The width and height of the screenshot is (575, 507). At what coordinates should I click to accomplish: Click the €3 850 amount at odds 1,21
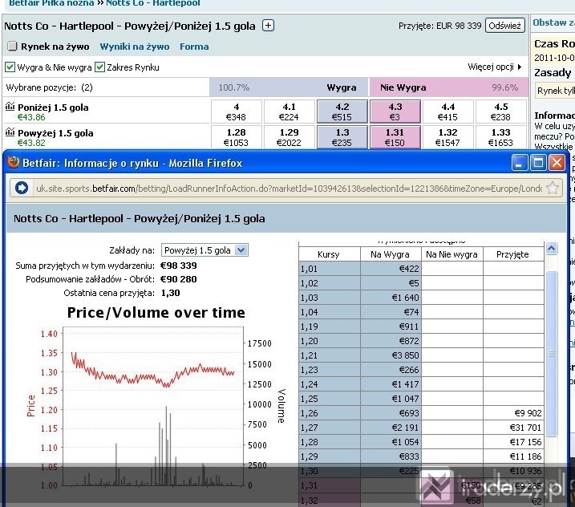pyautogui.click(x=405, y=355)
